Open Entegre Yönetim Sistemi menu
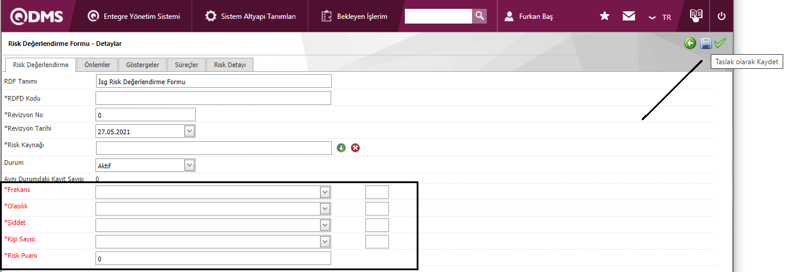Screen dimensions: 785x272 point(134,16)
